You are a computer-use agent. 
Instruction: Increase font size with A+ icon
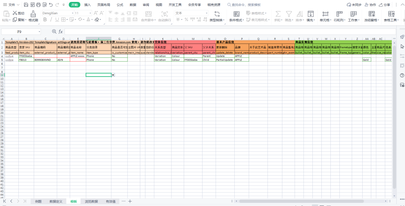(x=96, y=13)
